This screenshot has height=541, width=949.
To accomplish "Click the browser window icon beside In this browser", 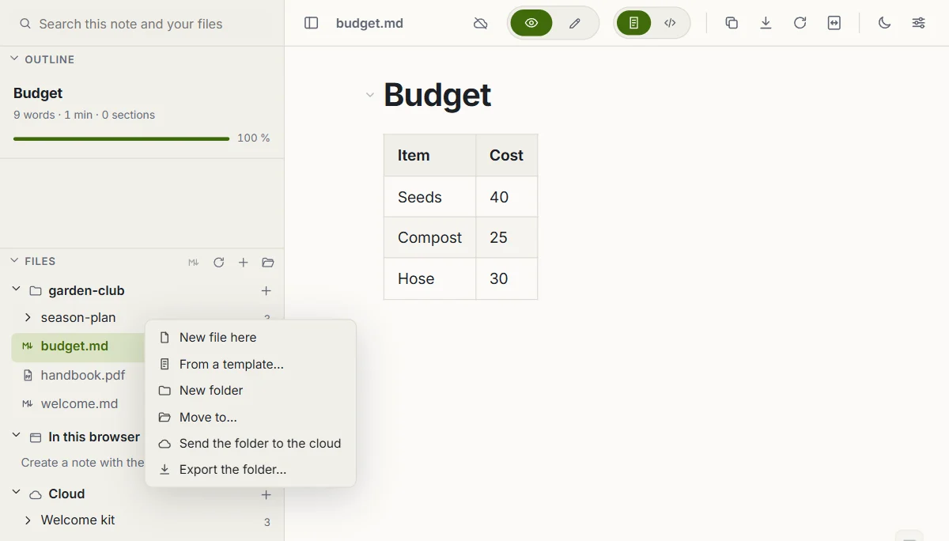I will coord(36,437).
